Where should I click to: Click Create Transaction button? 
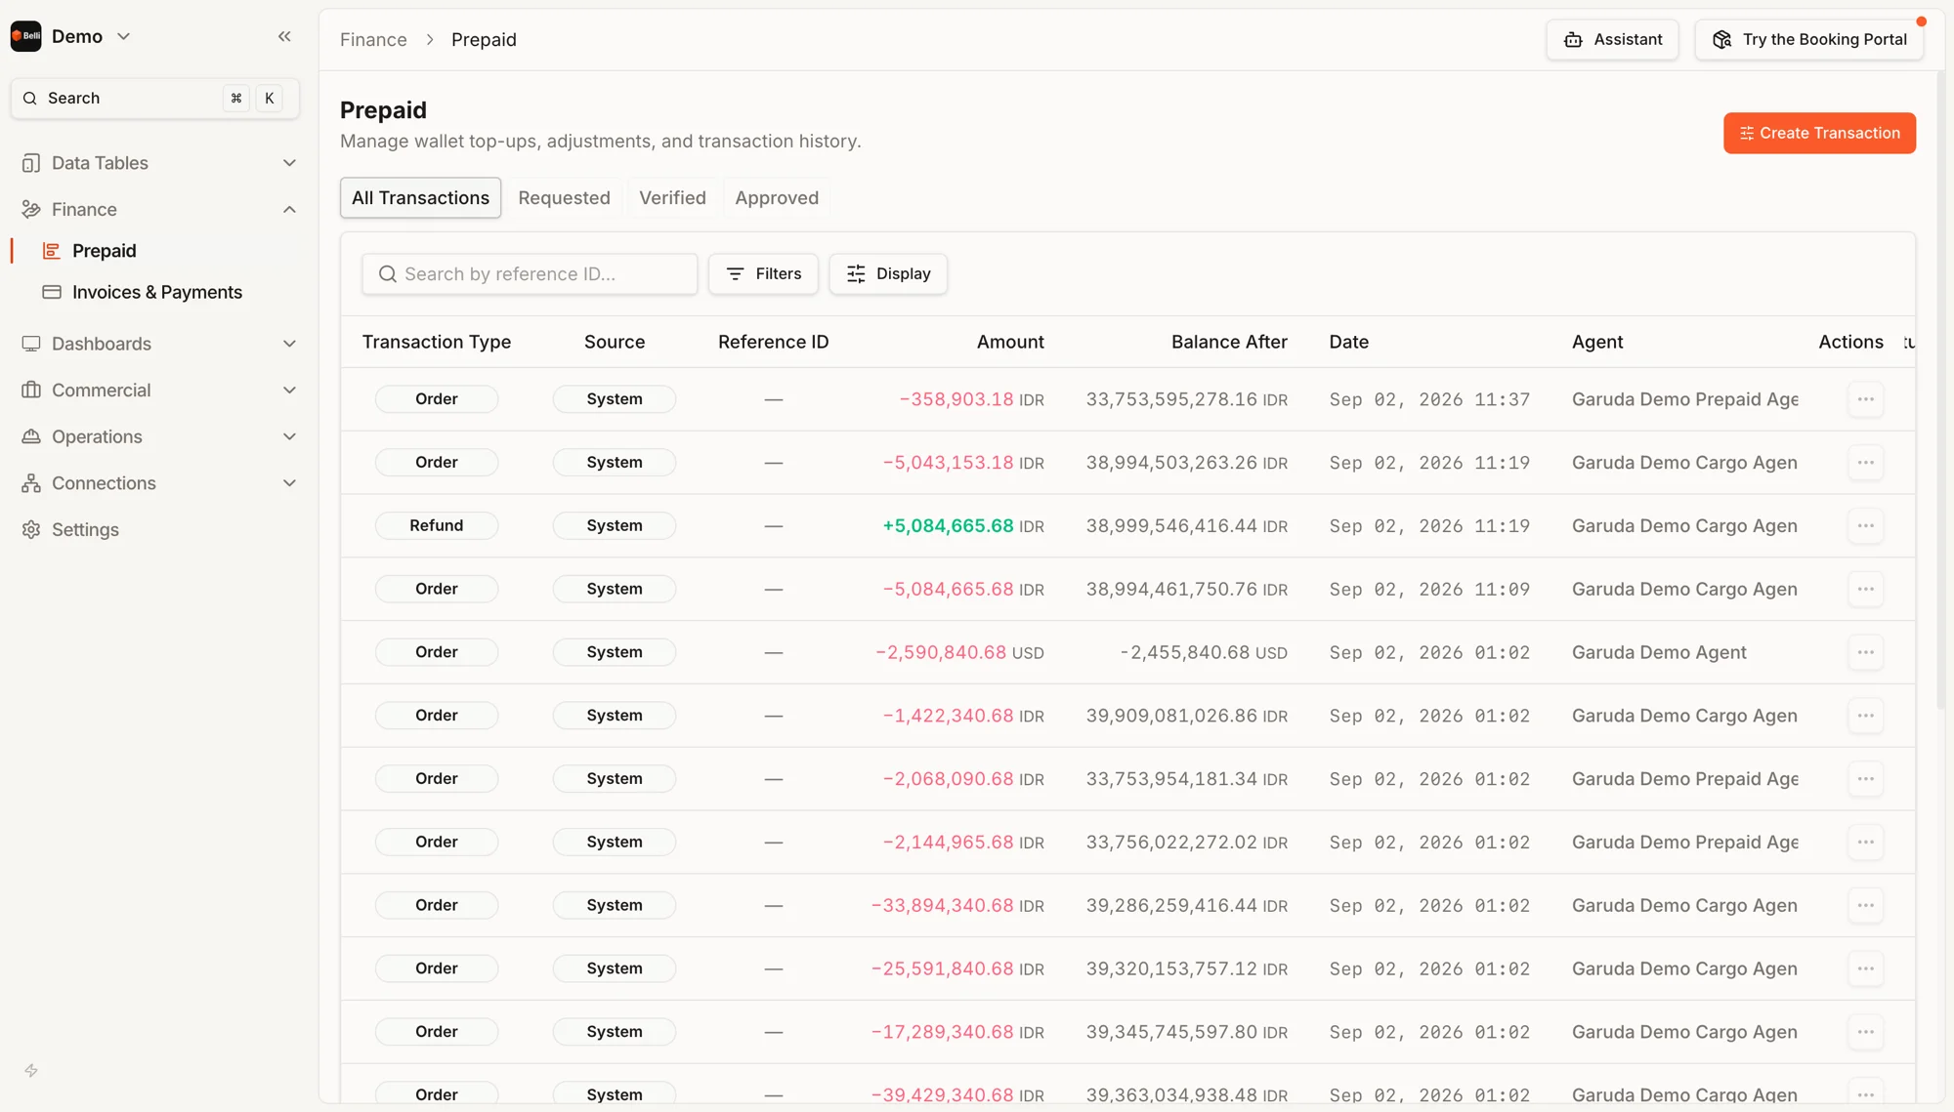click(x=1819, y=133)
